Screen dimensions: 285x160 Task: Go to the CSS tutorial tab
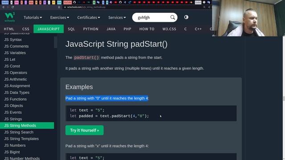[26, 29]
